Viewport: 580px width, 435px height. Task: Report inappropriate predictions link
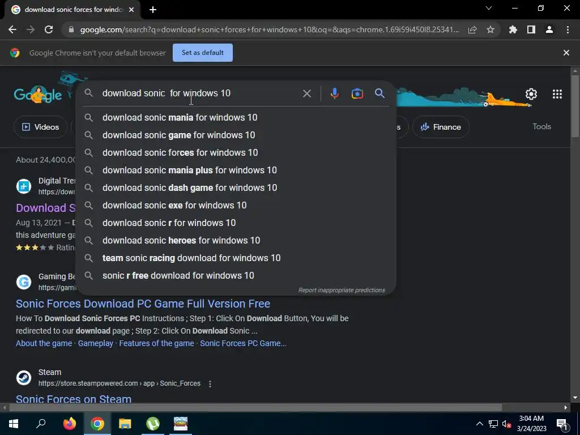point(342,290)
